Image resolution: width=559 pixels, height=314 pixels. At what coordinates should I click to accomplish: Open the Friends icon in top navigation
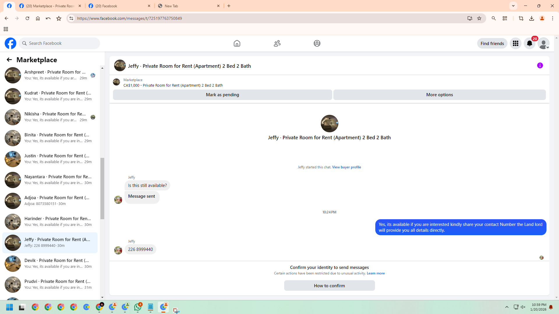tap(277, 43)
